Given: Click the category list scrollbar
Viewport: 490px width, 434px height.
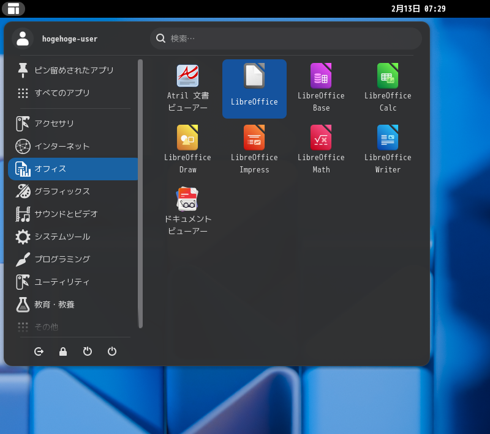Looking at the screenshot, I should click(140, 193).
